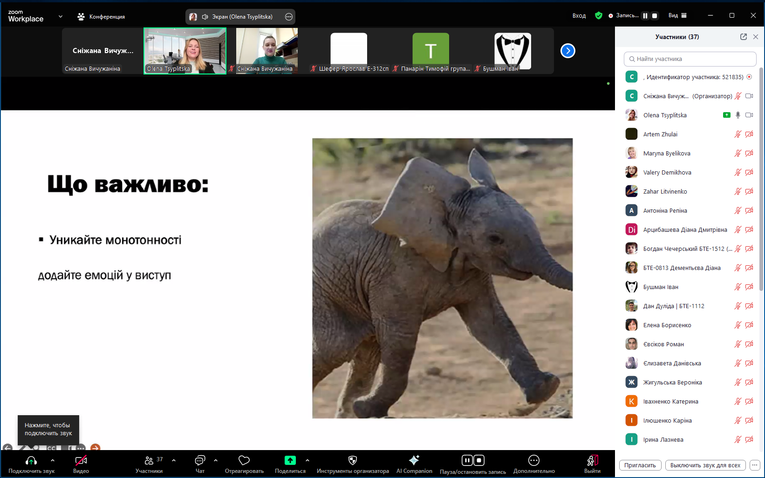This screenshot has height=478, width=765.
Task: Click the Пригласить button
Action: pos(640,465)
